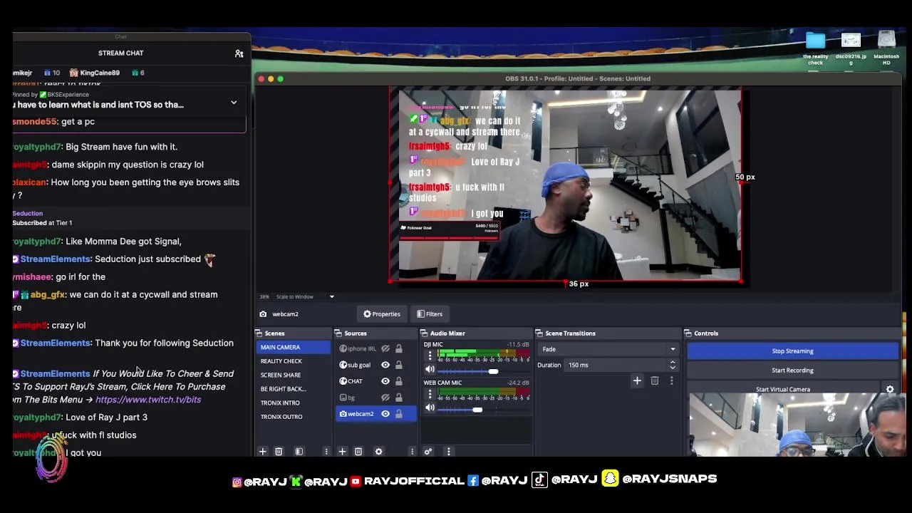Image resolution: width=912 pixels, height=513 pixels.
Task: Click Stop Streaming
Action: click(792, 351)
